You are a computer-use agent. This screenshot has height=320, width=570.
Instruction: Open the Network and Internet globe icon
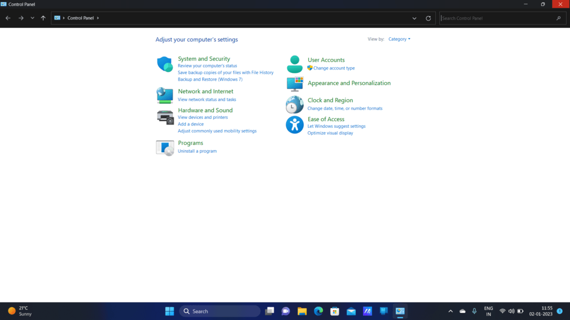[x=165, y=95]
